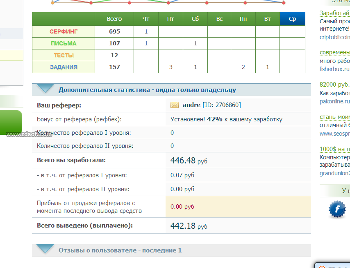Click the blue round badge icon
Image resolution: width=350 pixels, height=268 pixels.
337,209
